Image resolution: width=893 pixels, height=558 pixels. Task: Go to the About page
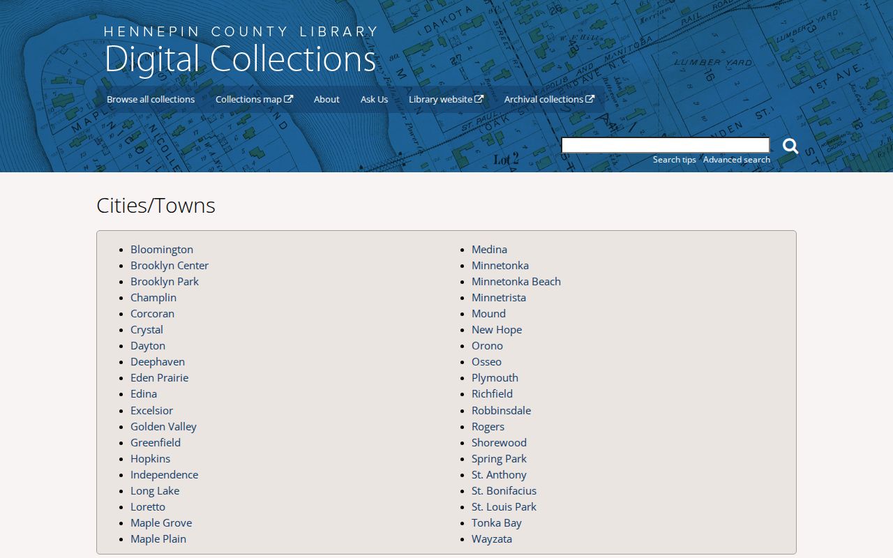tap(327, 99)
